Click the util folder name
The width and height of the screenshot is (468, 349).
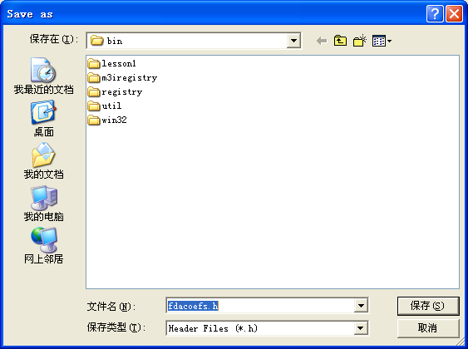pos(111,106)
